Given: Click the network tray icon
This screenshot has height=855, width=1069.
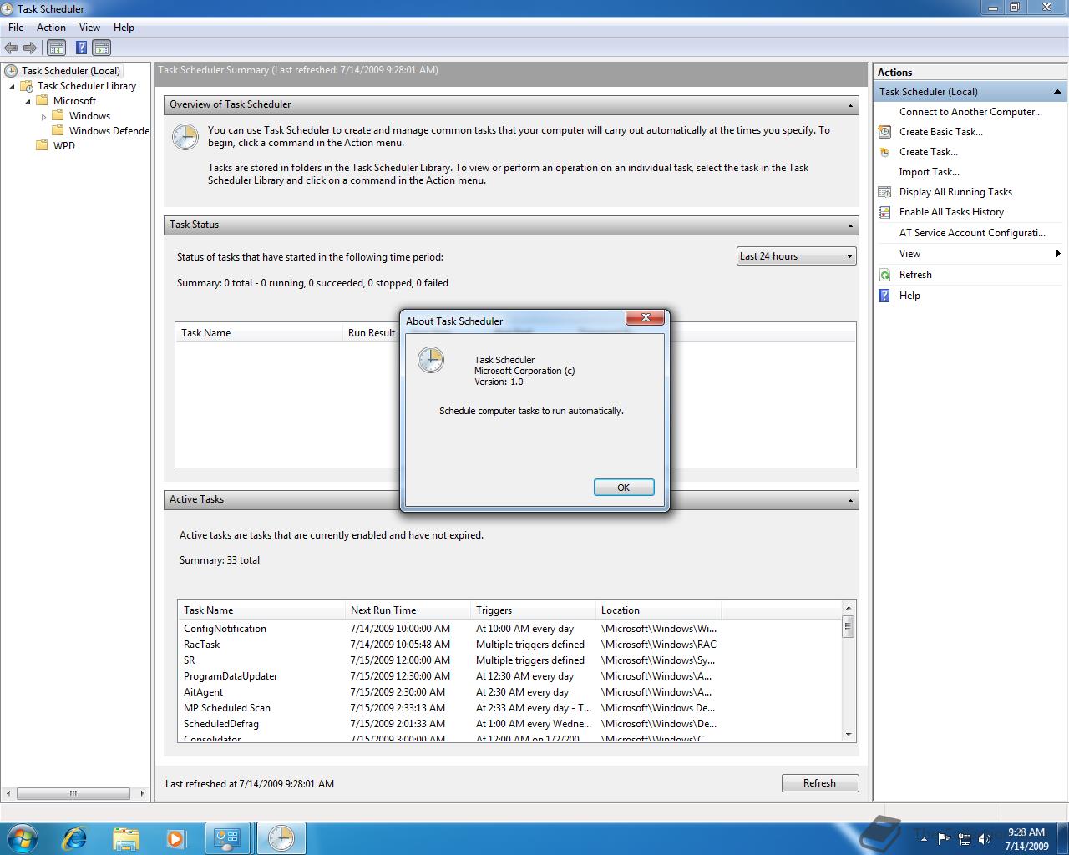Looking at the screenshot, I should click(965, 839).
